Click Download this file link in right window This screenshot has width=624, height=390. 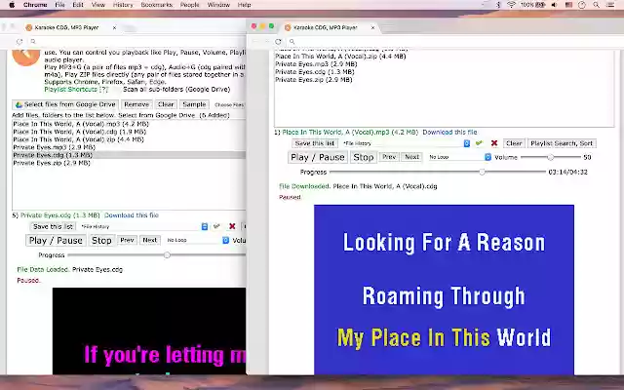pyautogui.click(x=449, y=132)
